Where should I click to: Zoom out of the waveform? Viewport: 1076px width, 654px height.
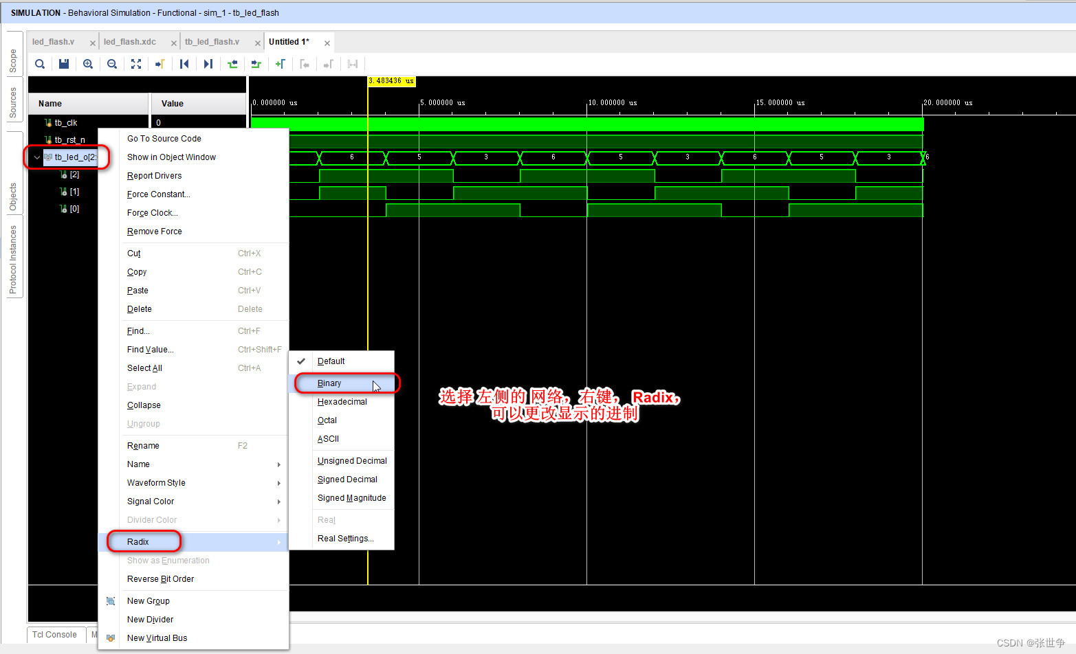point(112,63)
